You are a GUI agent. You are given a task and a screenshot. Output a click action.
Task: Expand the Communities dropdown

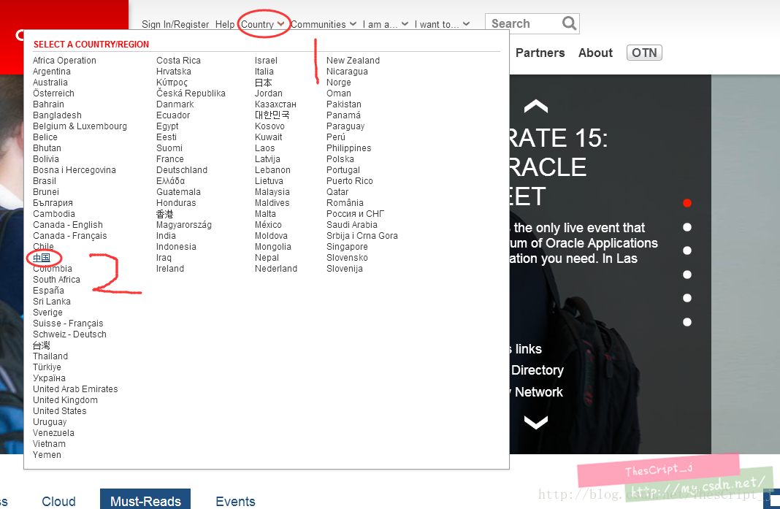coord(324,24)
